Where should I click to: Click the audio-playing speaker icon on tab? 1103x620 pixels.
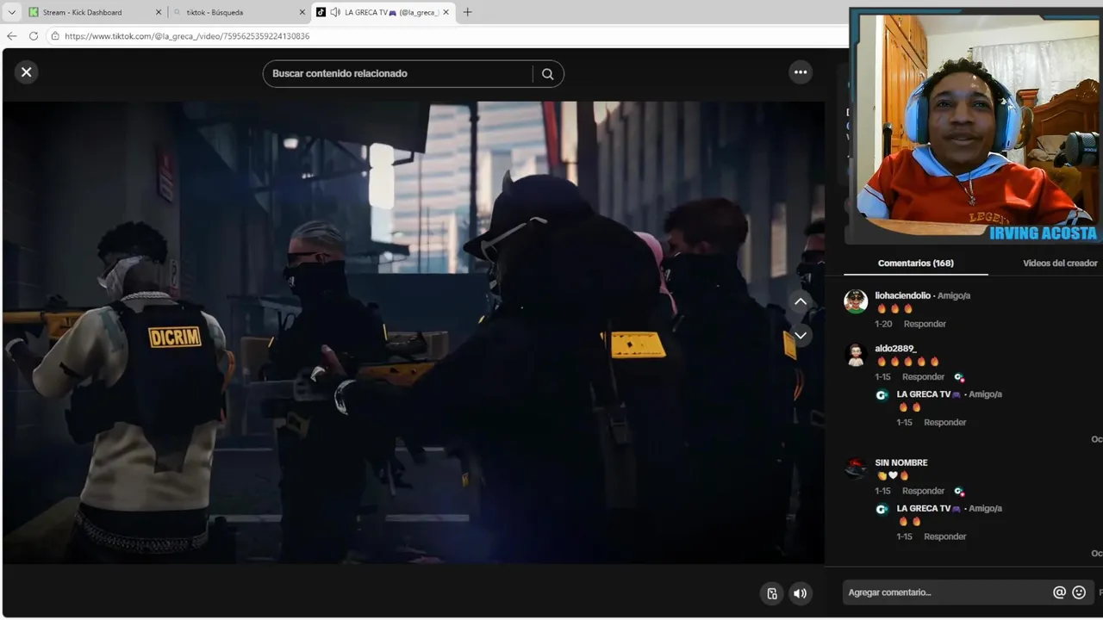[335, 12]
